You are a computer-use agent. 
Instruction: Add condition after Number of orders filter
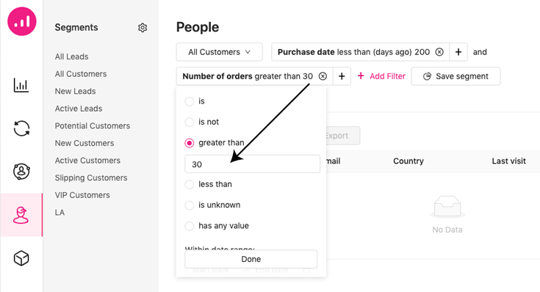342,76
